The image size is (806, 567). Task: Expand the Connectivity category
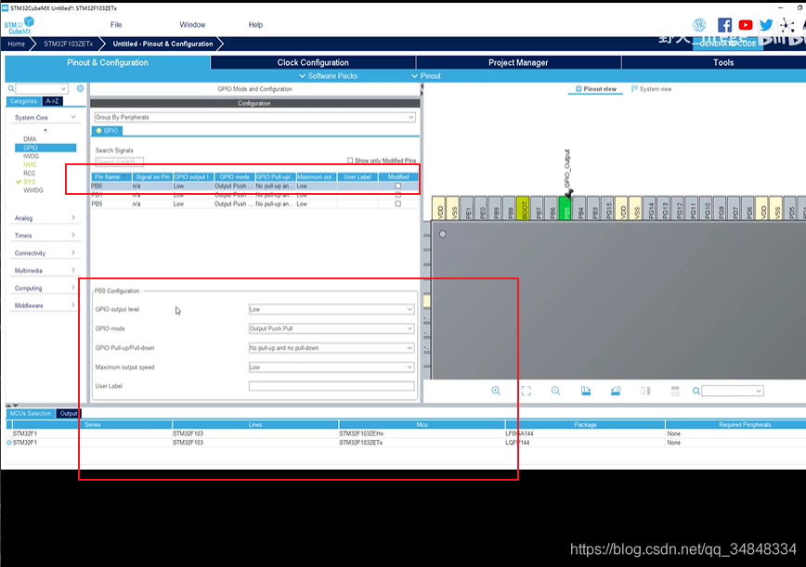[45, 253]
